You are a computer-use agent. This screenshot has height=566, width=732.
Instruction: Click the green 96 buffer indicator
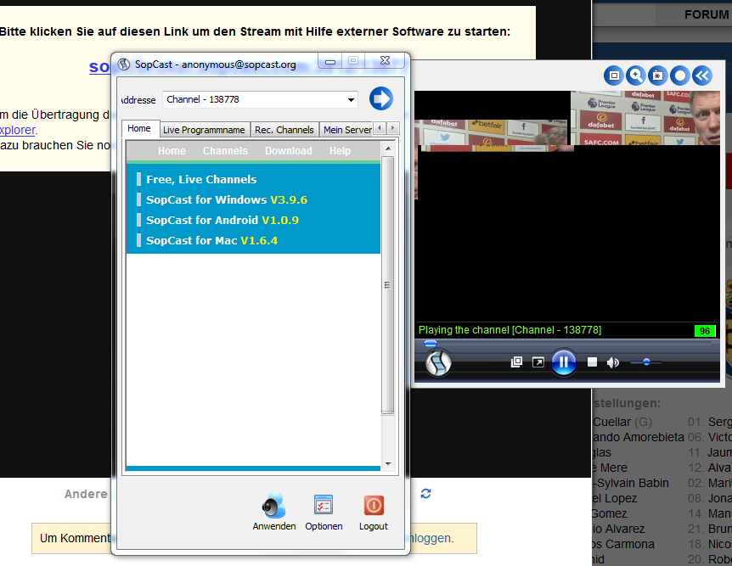[x=705, y=331]
